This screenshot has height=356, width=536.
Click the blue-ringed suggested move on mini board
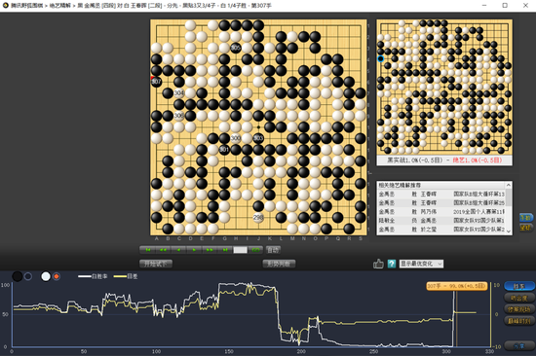380,59
